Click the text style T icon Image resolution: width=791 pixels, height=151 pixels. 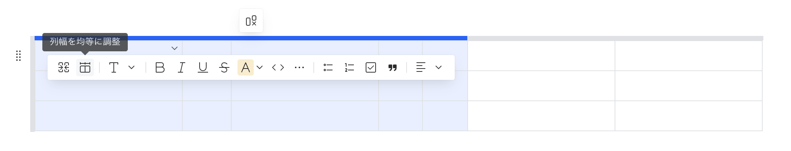[x=114, y=67]
